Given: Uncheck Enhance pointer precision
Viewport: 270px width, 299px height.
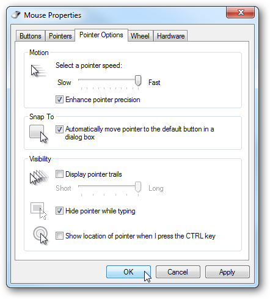Looking at the screenshot, I should (x=59, y=100).
